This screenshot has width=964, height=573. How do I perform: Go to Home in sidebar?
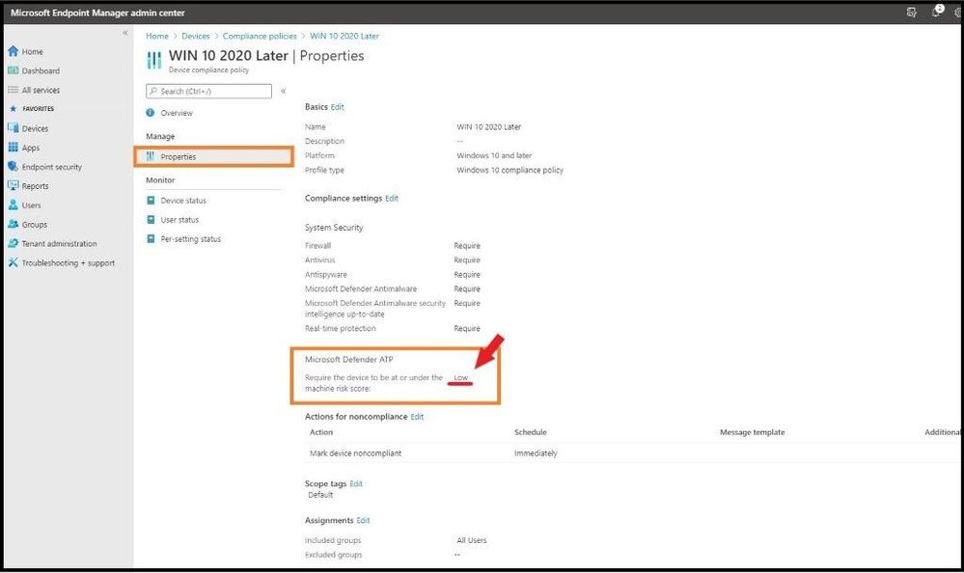pyautogui.click(x=32, y=52)
